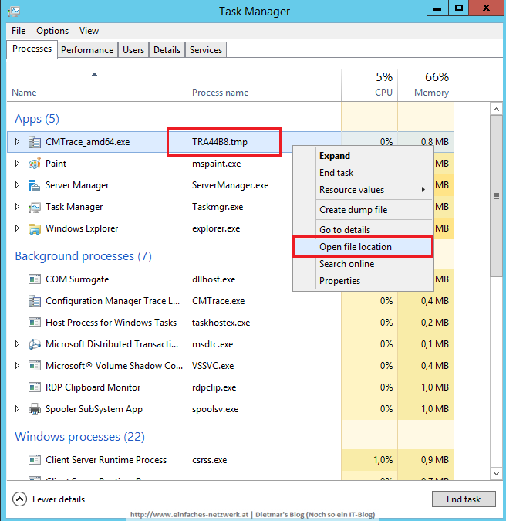Switch to the Performance tab
This screenshot has width=506, height=521.
(x=87, y=50)
